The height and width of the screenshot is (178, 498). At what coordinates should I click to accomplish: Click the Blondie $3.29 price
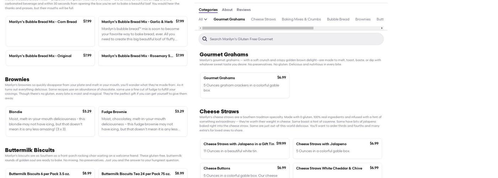[x=87, y=111]
